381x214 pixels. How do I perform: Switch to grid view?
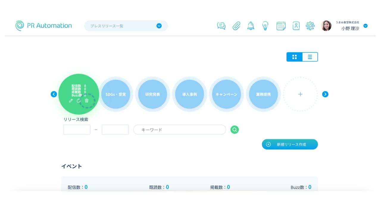[294, 57]
